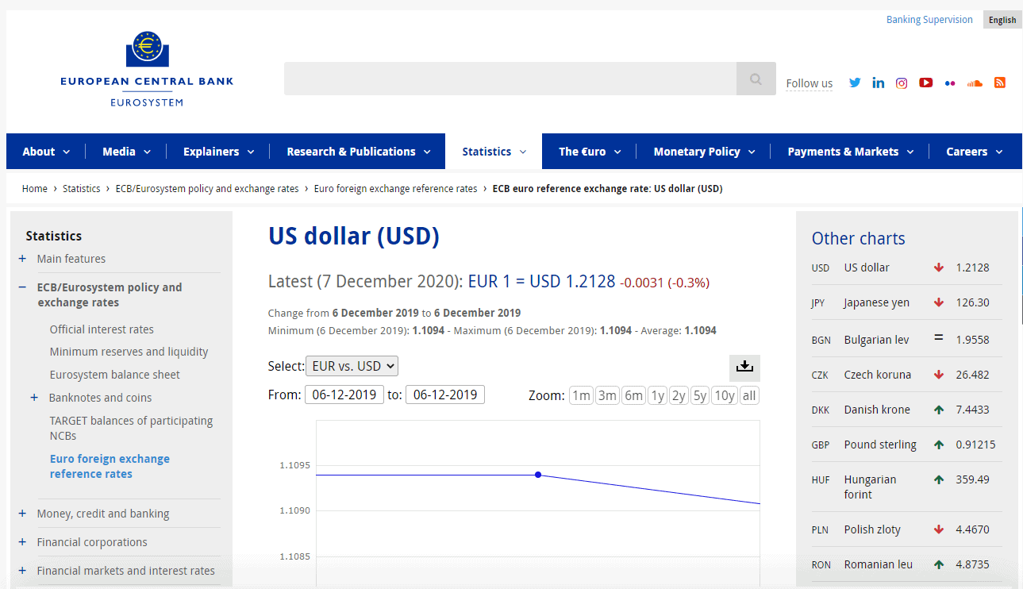Open Eurosystem balance sheet link
This screenshot has width=1023, height=589.
(x=115, y=375)
